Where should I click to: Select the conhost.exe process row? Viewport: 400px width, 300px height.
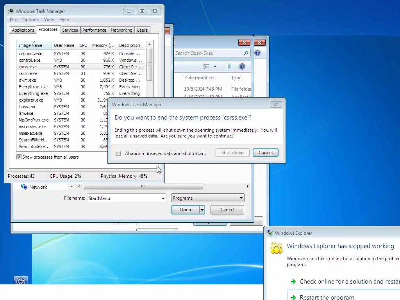tap(81, 54)
